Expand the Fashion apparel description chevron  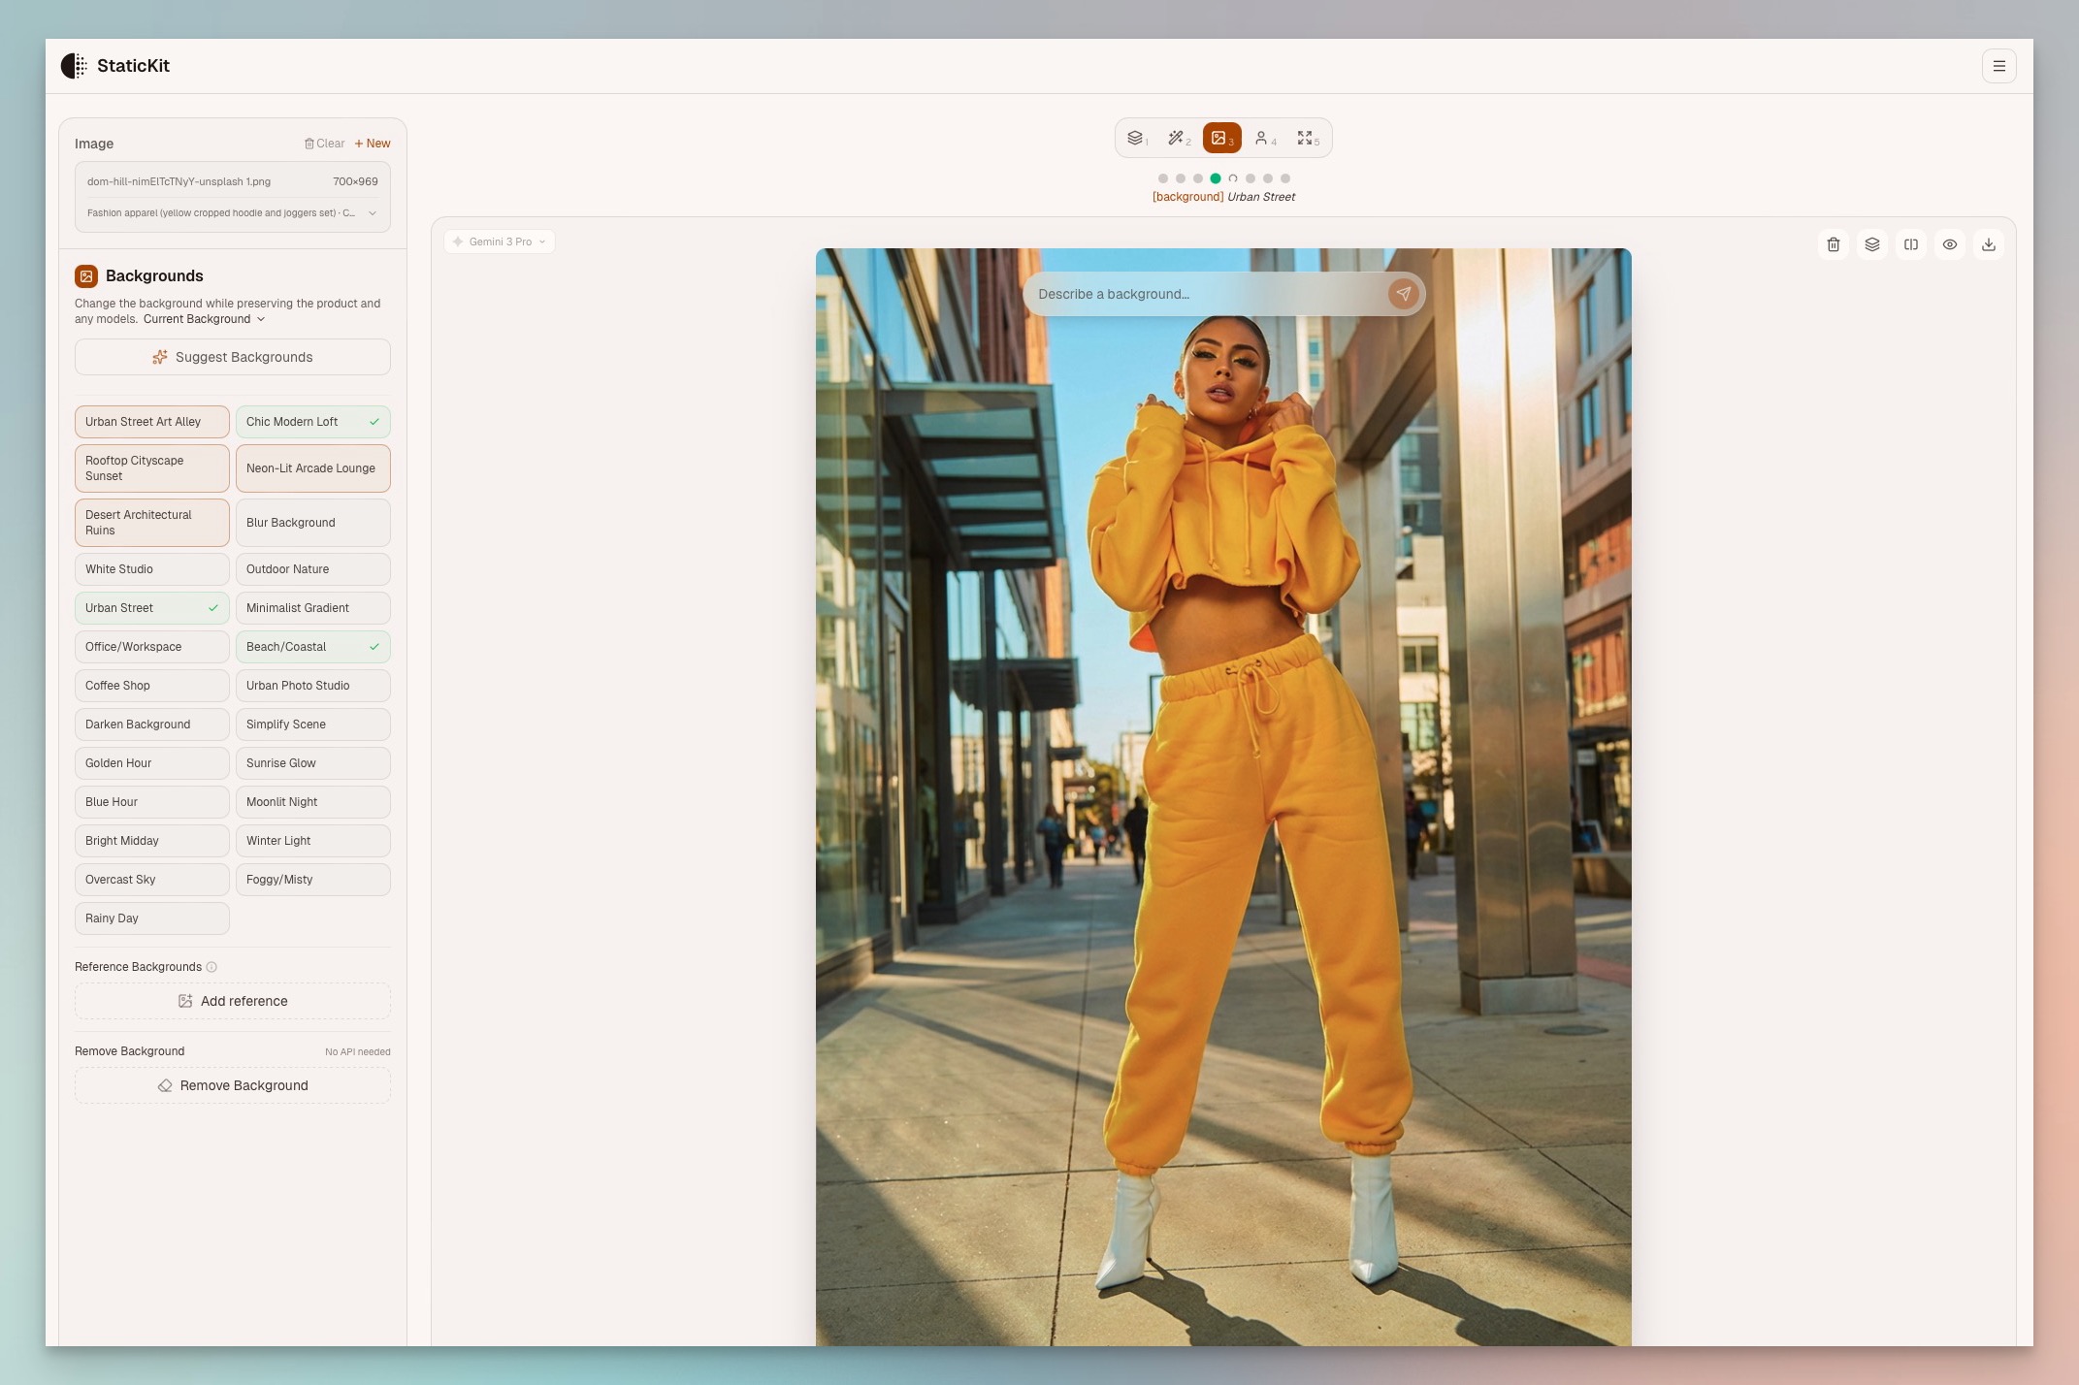(372, 213)
